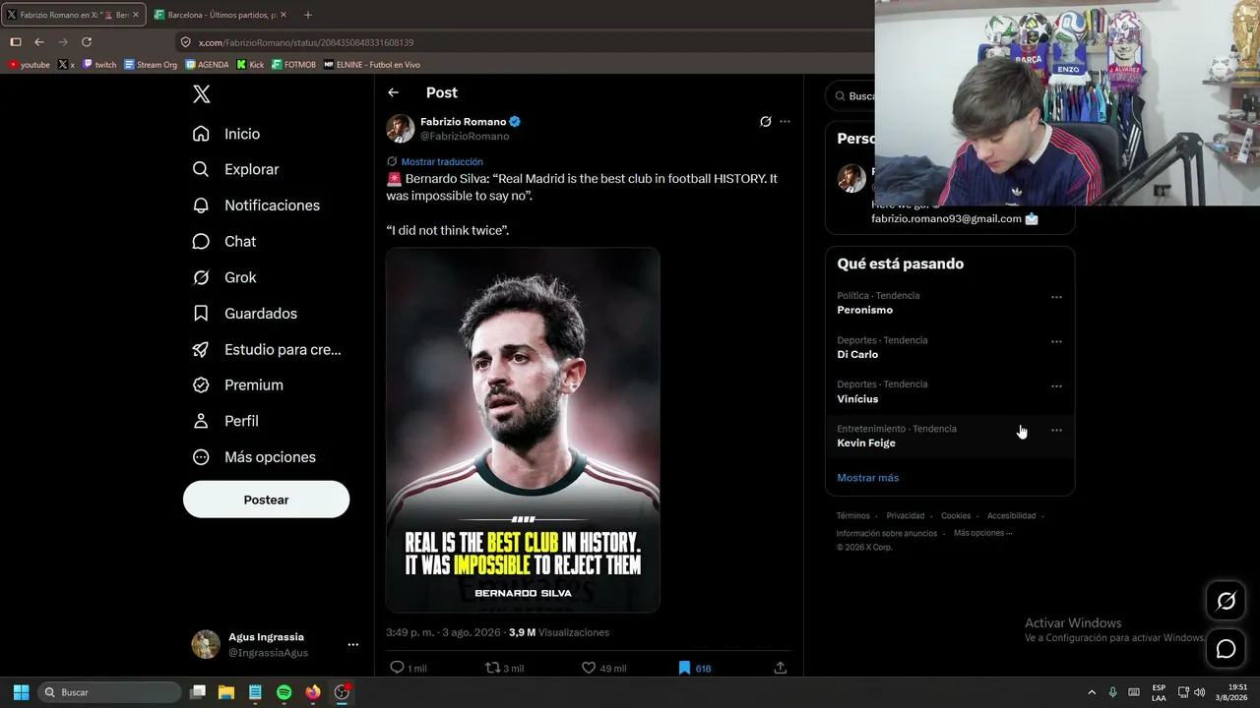Click the share post icon
1260x708 pixels.
(x=781, y=668)
